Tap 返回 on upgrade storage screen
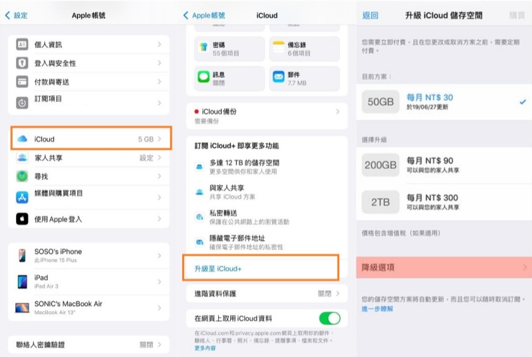The height and width of the screenshot is (357, 532). click(370, 15)
